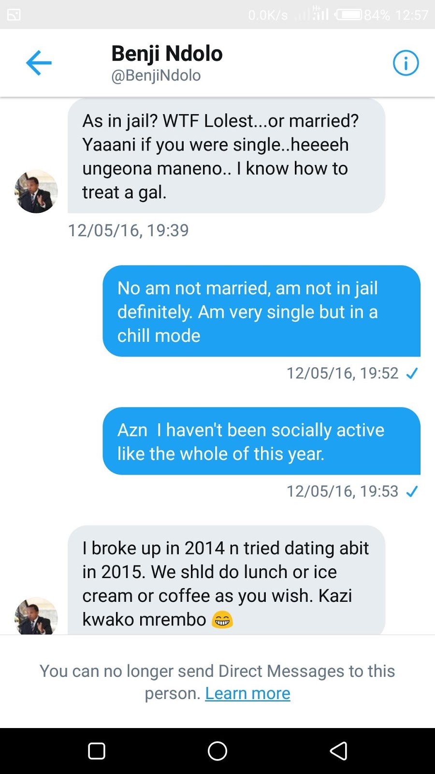
Task: Tap the blue back arrow
Action: (x=39, y=63)
